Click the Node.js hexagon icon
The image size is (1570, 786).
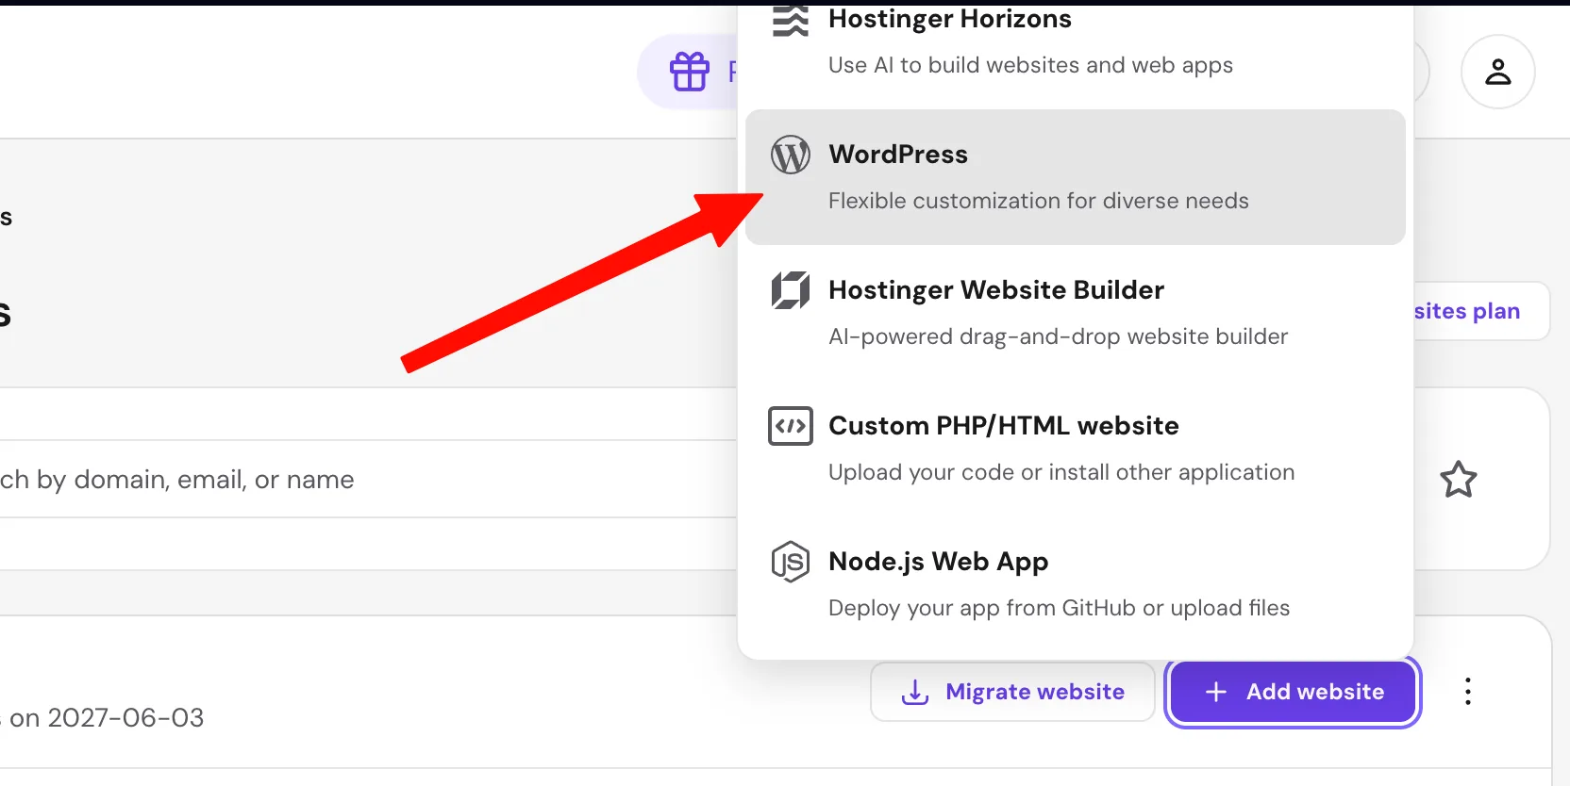[x=791, y=562]
